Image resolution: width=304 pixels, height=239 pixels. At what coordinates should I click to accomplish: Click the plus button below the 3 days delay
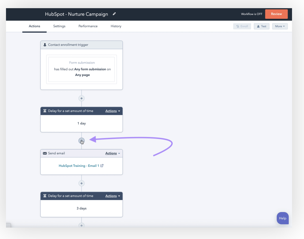coord(81,225)
